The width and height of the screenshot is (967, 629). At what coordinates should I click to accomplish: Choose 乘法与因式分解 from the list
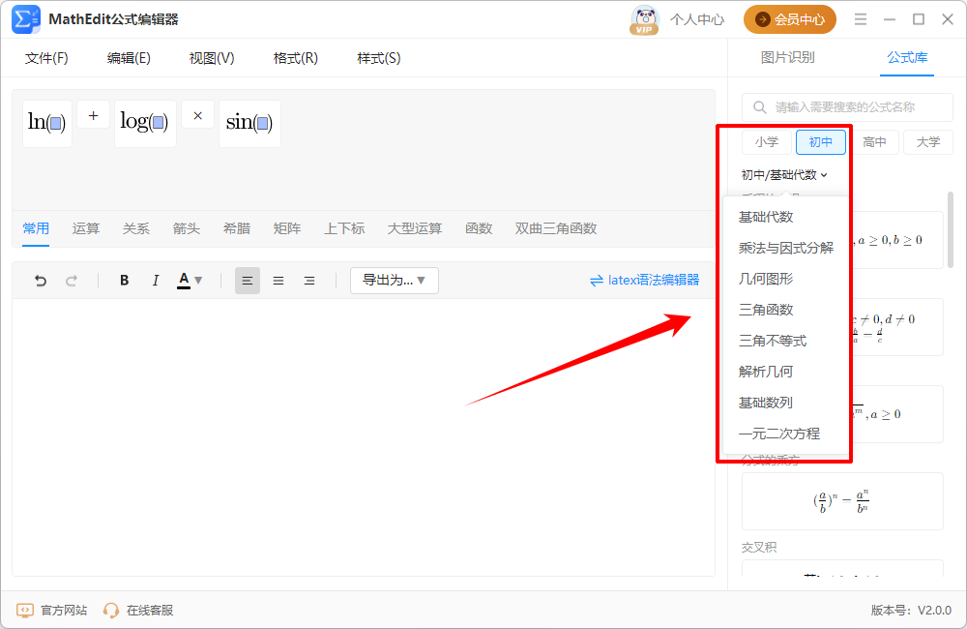pos(785,248)
